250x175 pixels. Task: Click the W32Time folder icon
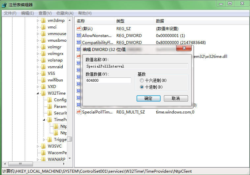[44, 93]
